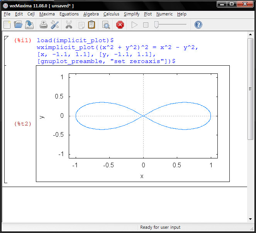Cut selection with scissors icon
This screenshot has height=233, width=256.
pos(69,25)
